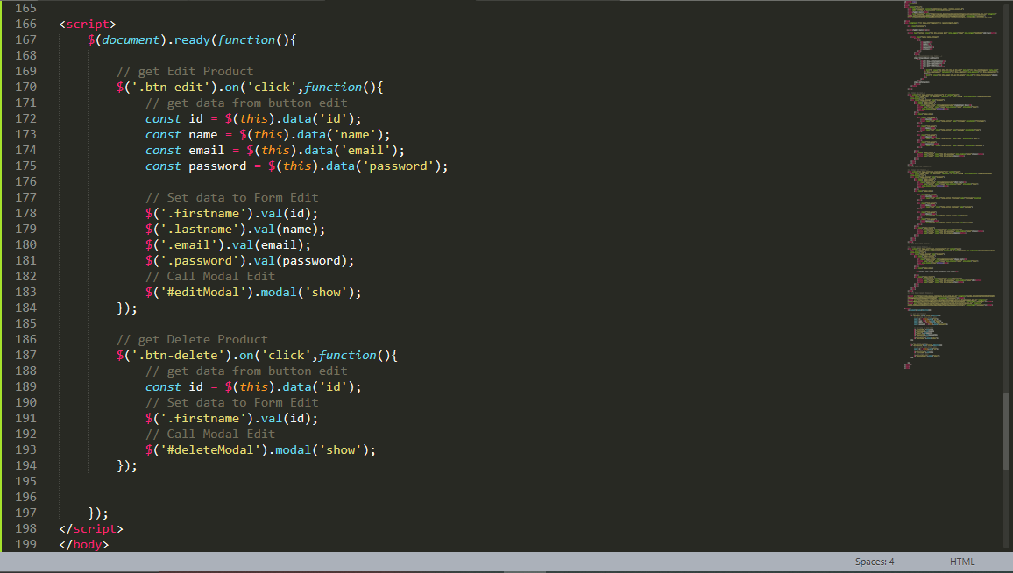Click the 'password' data string on line 175
This screenshot has width=1013, height=573.
pyautogui.click(x=398, y=166)
